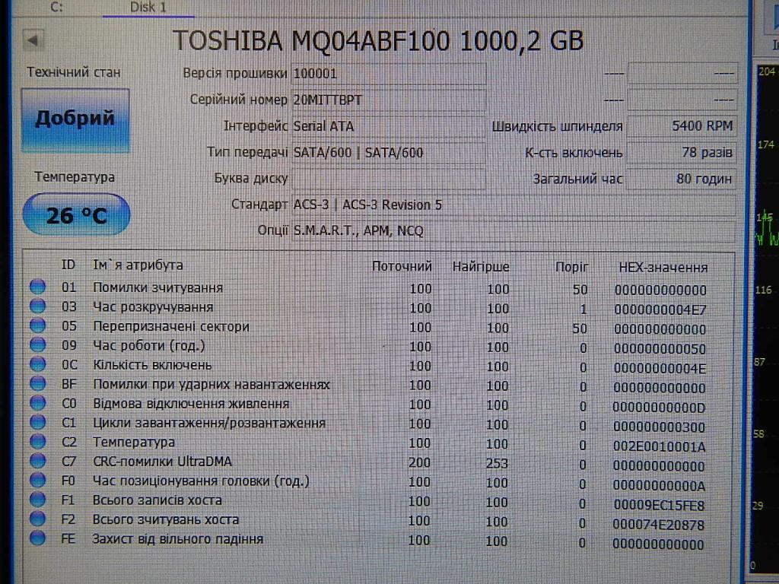Click status circle for C2 Температура

[x=37, y=442]
